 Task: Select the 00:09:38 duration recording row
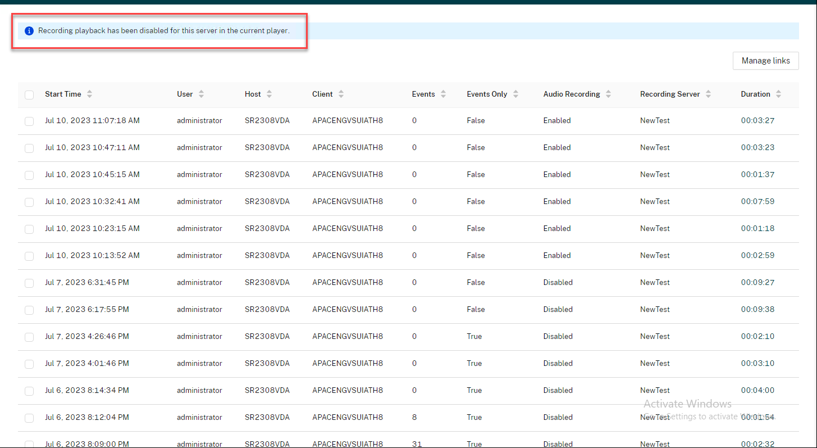point(757,310)
